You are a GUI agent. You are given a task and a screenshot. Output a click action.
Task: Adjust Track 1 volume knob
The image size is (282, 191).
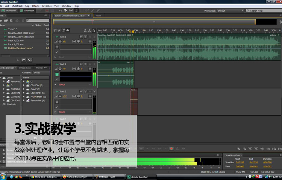(60, 41)
